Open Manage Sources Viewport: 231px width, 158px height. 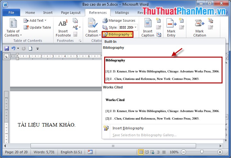[x=119, y=20]
